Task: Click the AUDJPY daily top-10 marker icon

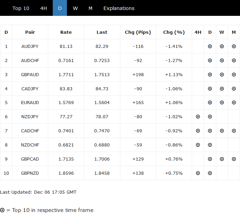Action: tap(210, 46)
